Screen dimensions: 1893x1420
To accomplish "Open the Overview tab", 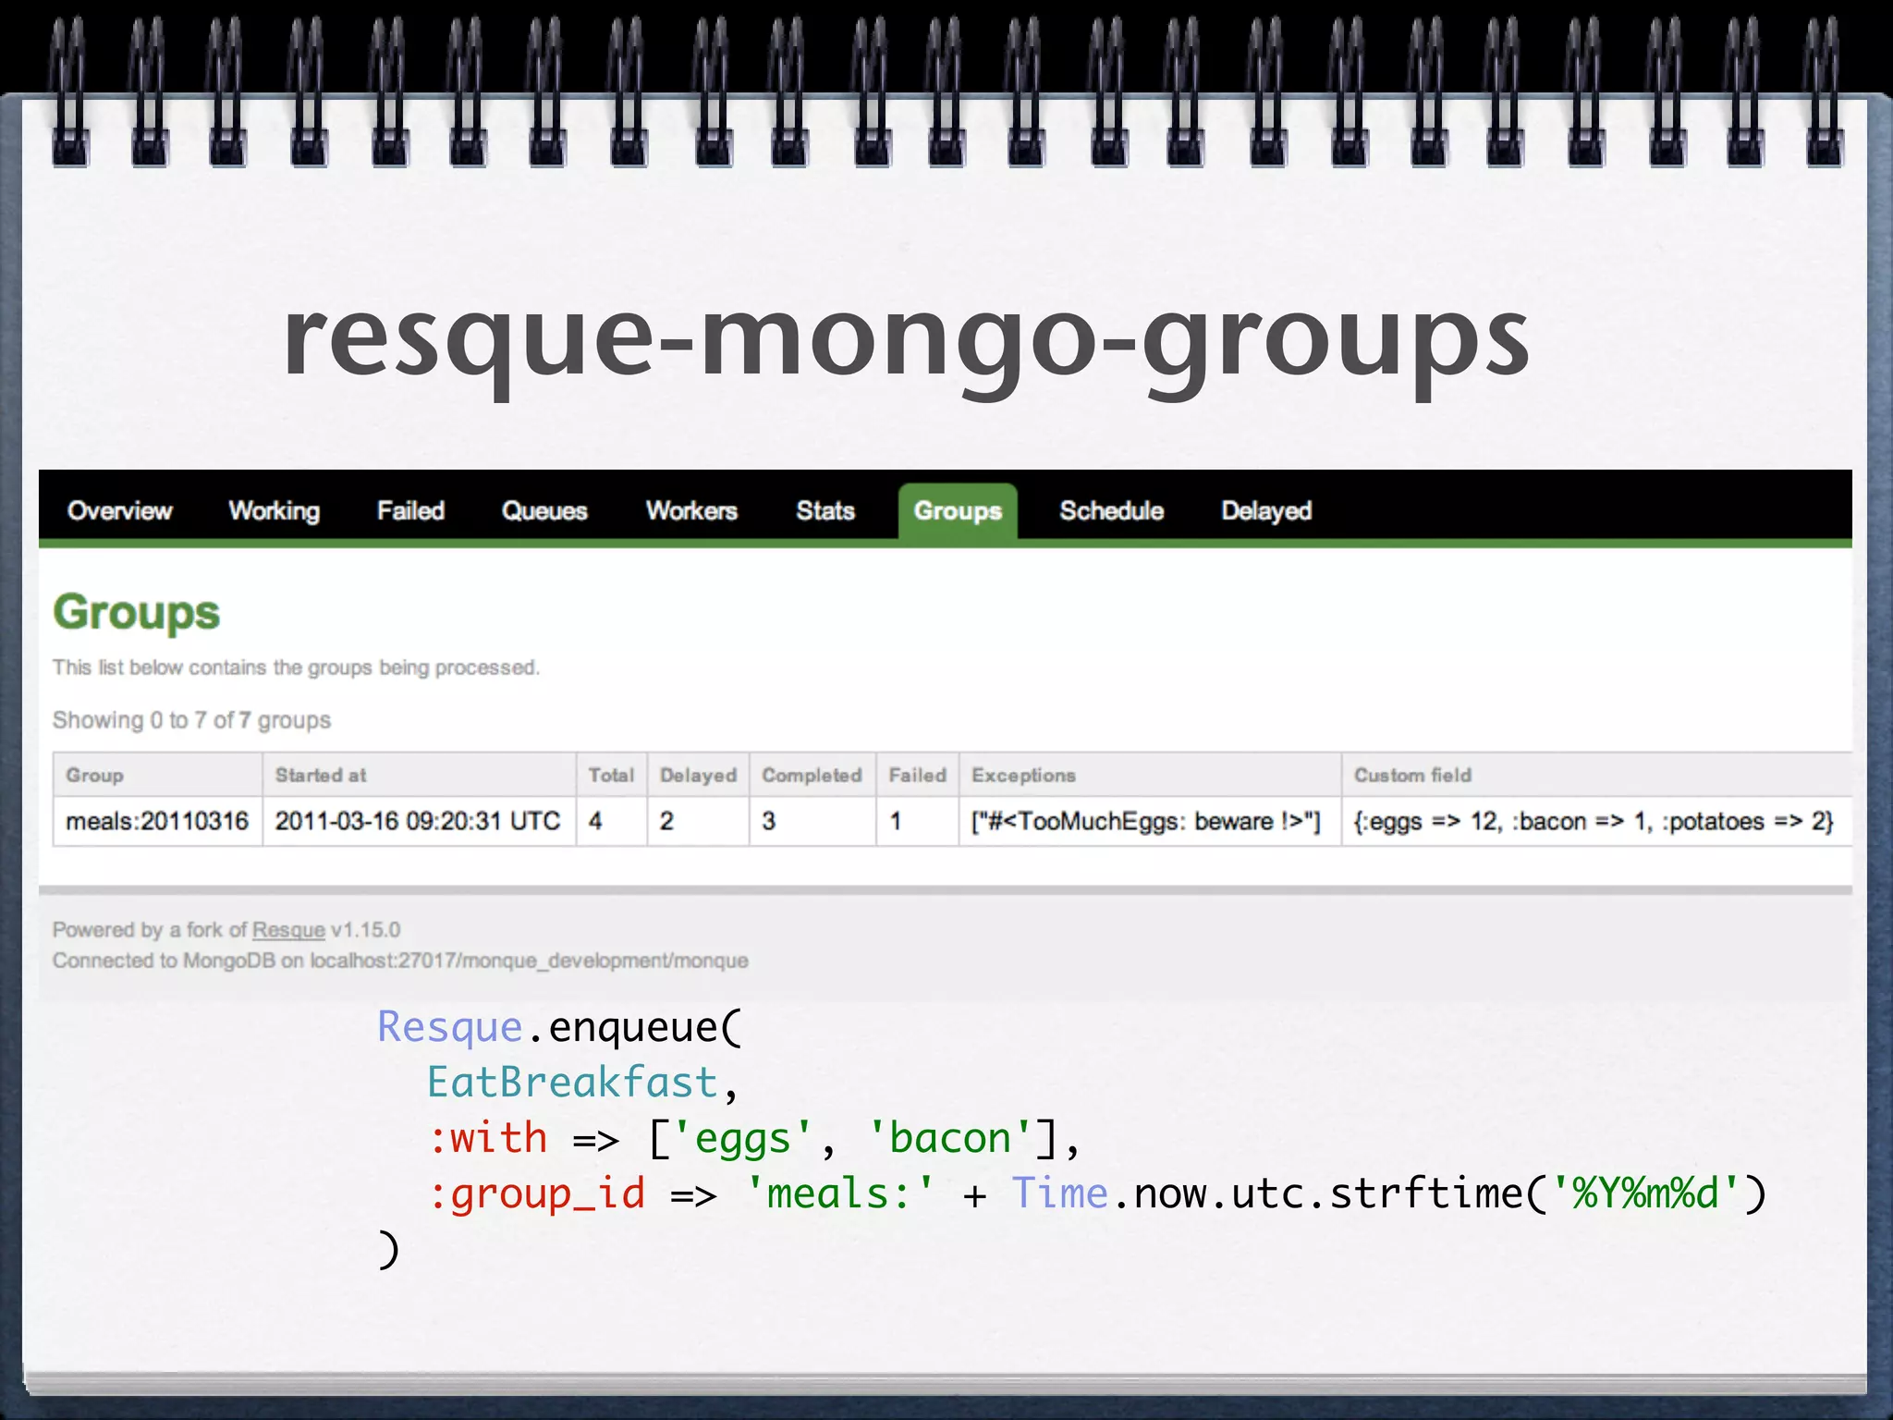I will click(119, 510).
